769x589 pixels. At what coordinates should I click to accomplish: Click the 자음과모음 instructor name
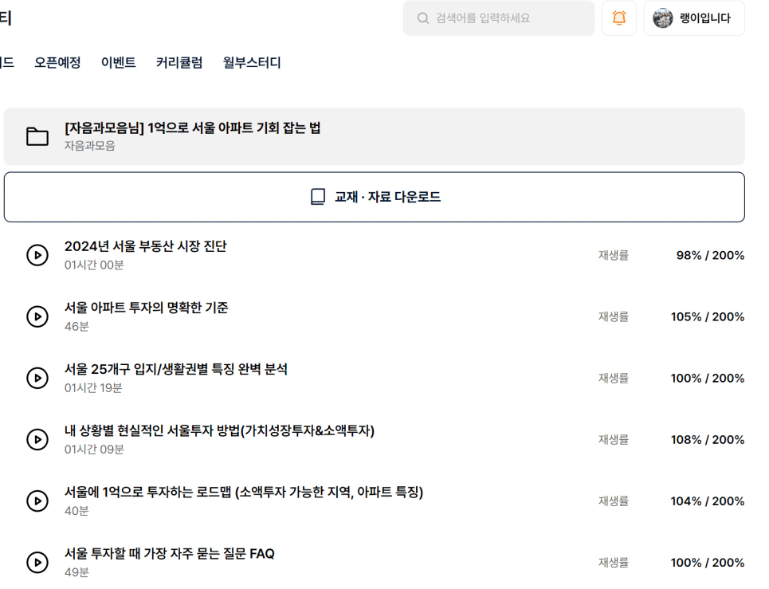coord(90,146)
